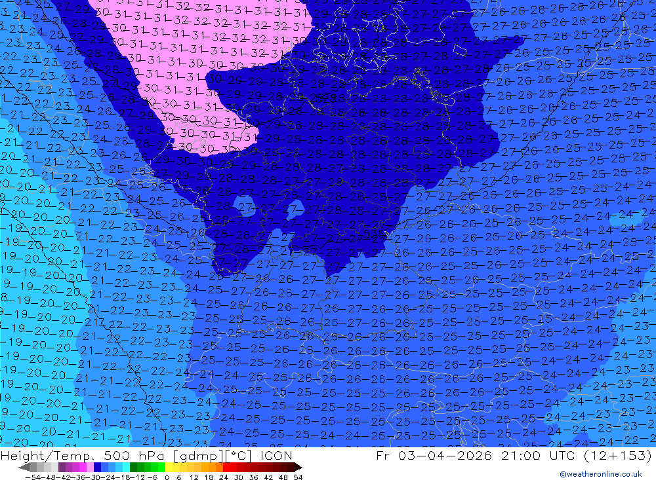
Task: Click the gray left arrow end of color scale
Action: (24, 467)
